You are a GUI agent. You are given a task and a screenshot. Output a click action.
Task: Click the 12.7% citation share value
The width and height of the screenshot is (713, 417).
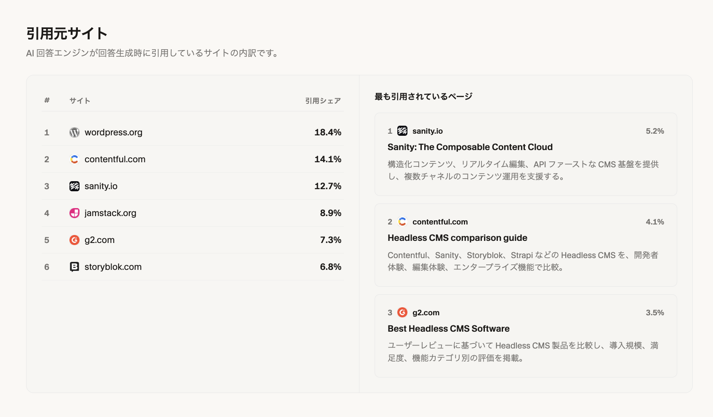[328, 186]
